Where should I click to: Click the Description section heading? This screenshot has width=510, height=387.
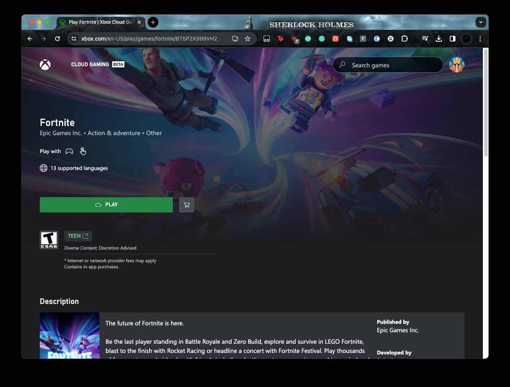(59, 301)
